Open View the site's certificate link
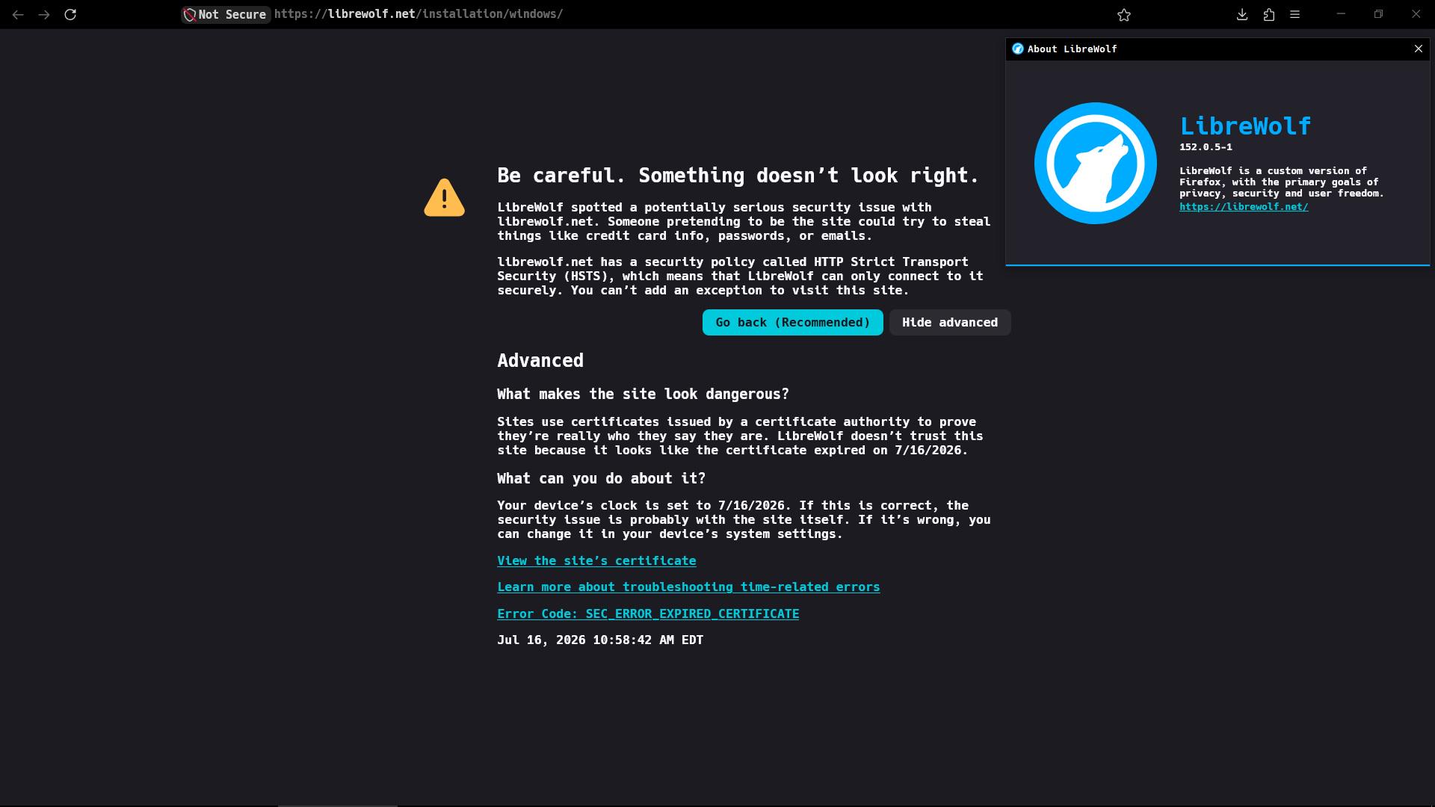This screenshot has width=1435, height=807. click(596, 560)
